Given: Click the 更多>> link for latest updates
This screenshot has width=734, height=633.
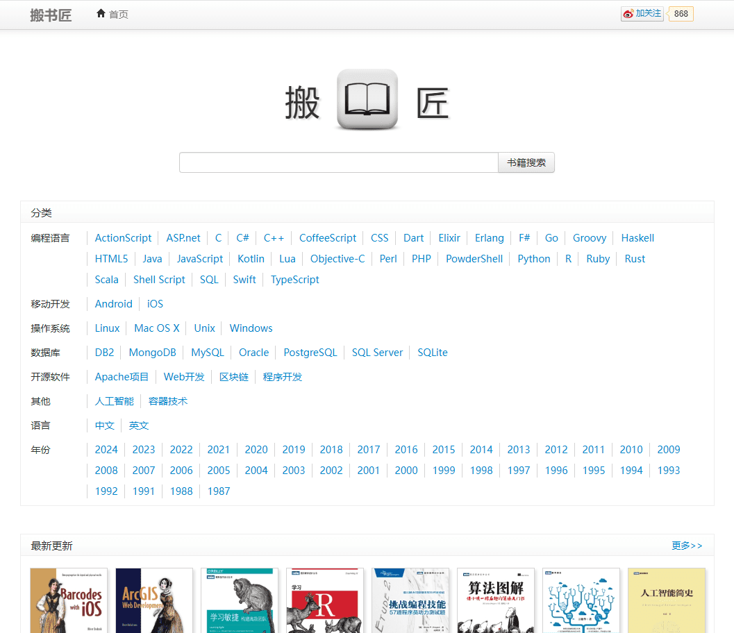Looking at the screenshot, I should click(687, 546).
